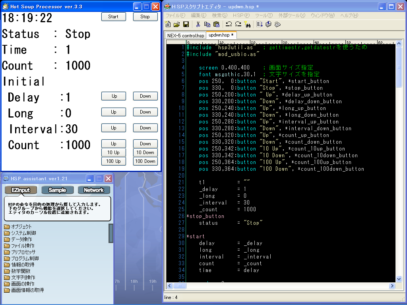Save the script with the floppy disk icon
The height and width of the screenshot is (305, 407).
point(186,25)
